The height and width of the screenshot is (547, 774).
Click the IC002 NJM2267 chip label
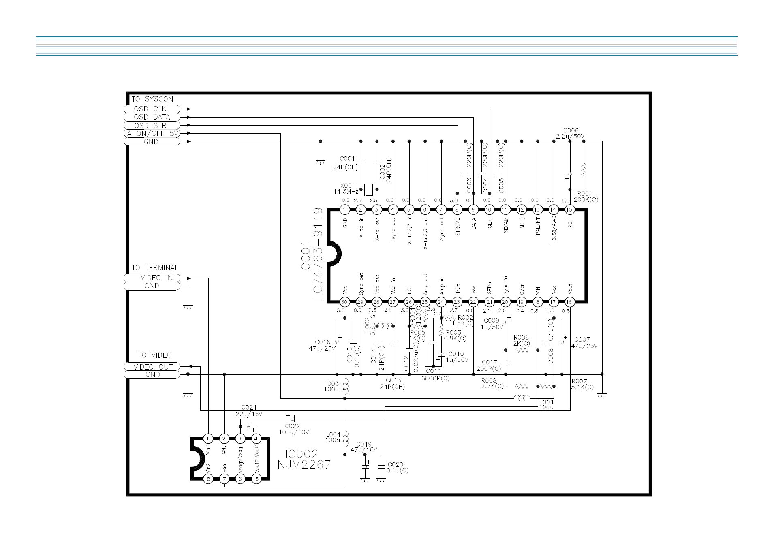click(x=304, y=459)
